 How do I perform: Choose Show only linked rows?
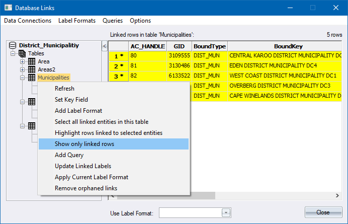(x=84, y=144)
